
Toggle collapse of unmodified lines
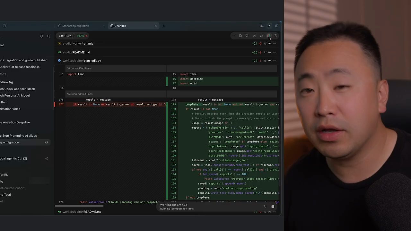tap(261, 36)
